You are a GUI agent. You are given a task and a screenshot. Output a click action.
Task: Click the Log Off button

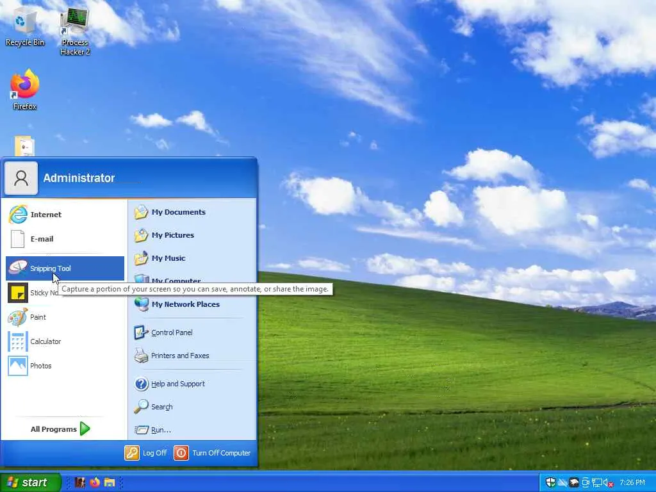146,453
